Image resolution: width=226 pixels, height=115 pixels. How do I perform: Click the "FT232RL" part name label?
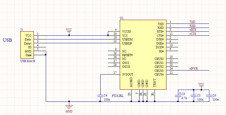tap(118, 96)
